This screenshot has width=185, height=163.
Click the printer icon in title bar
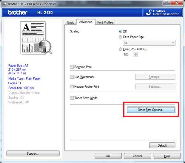coord(4,4)
